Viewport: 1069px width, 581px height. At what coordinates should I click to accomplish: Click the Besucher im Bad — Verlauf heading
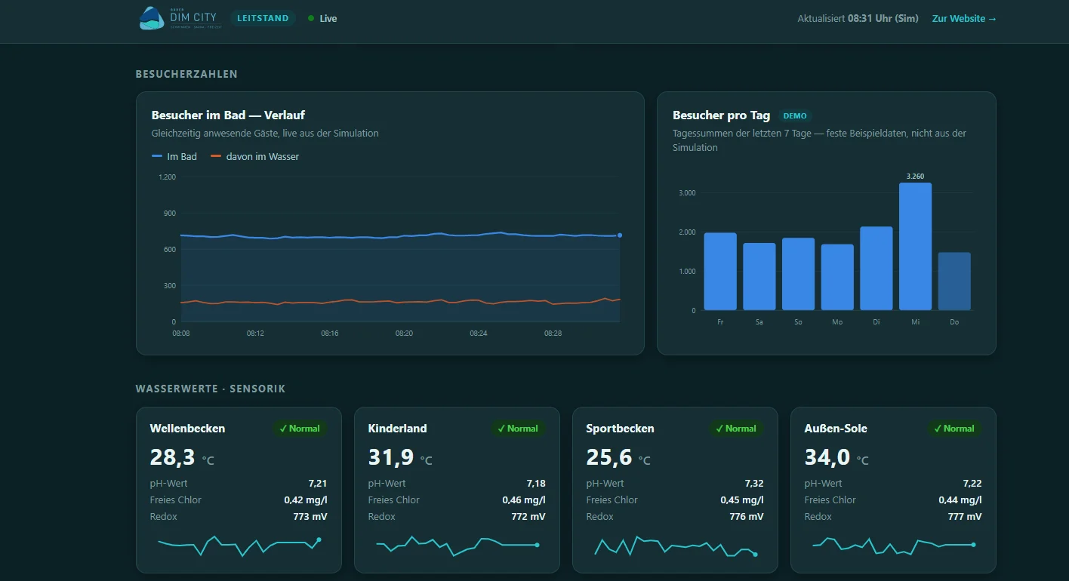[x=228, y=115]
